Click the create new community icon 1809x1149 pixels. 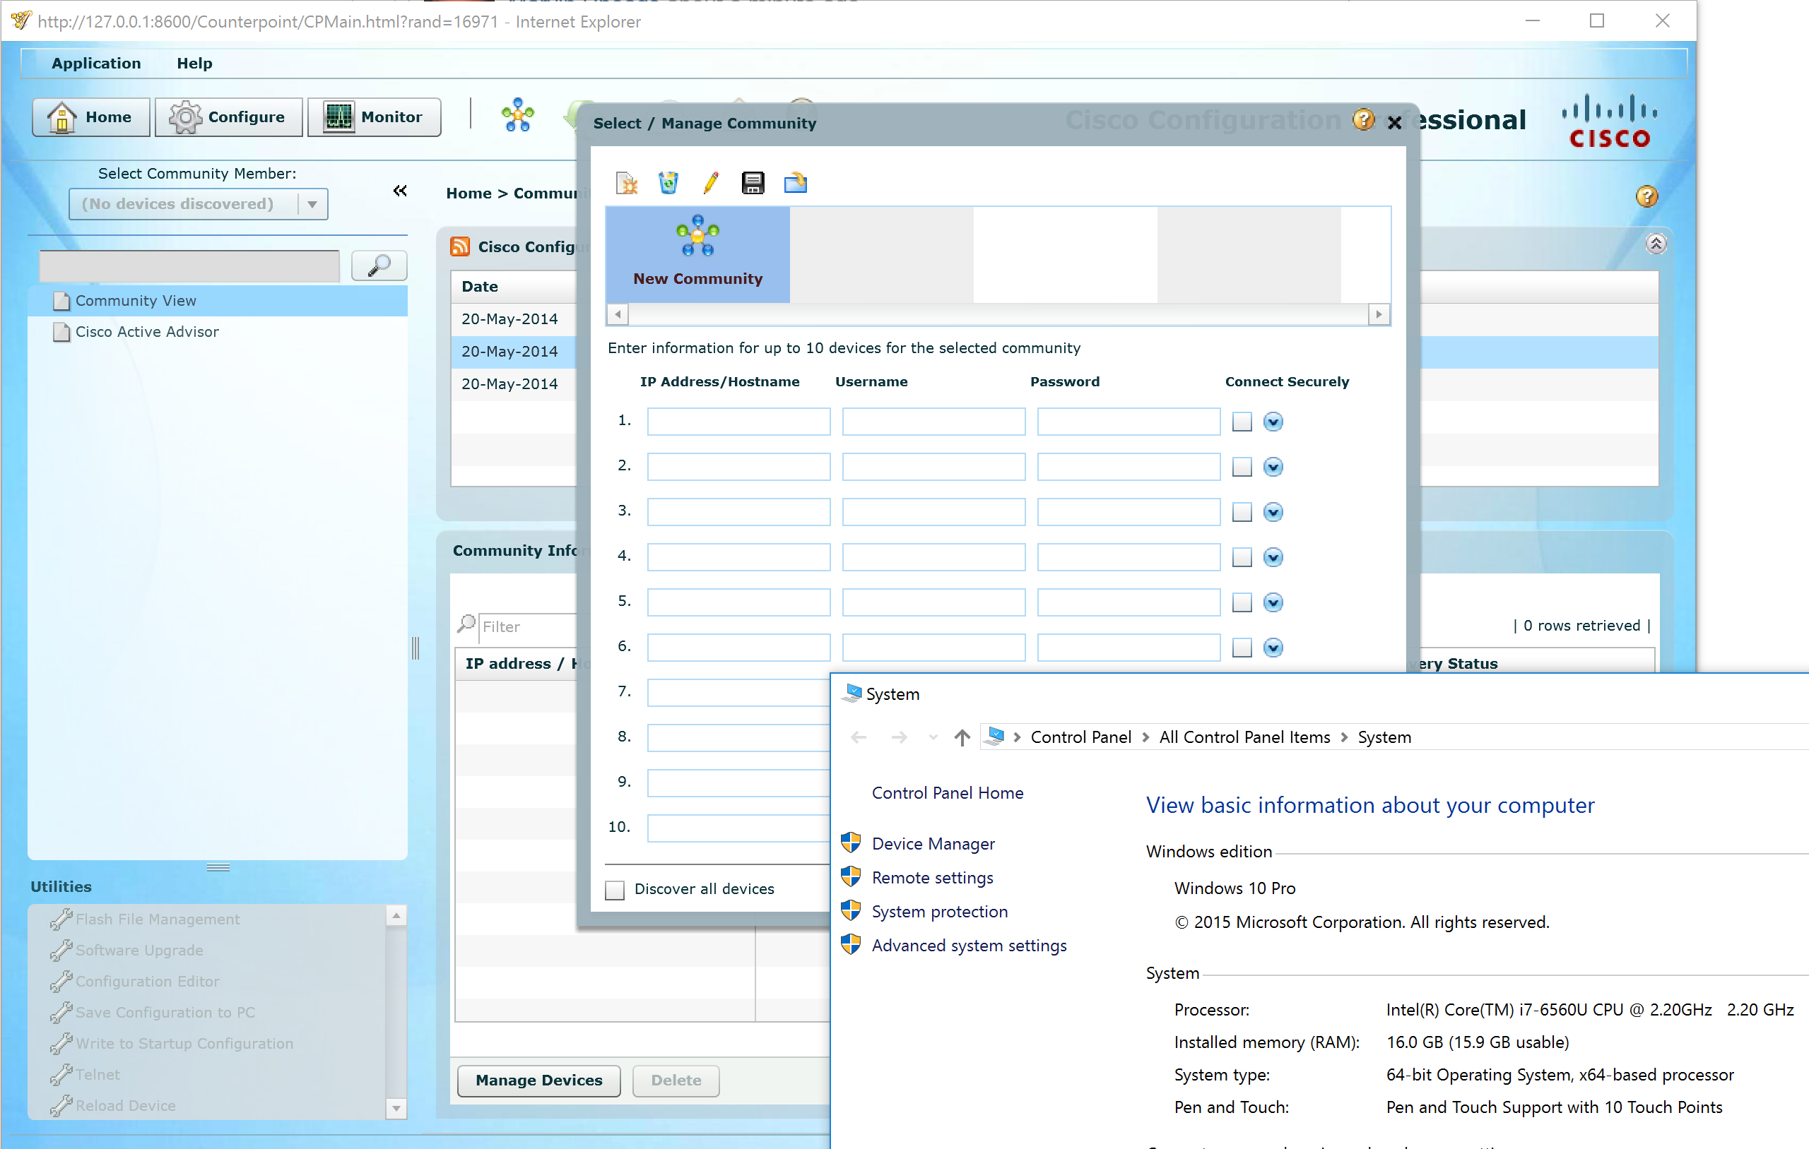tap(627, 182)
